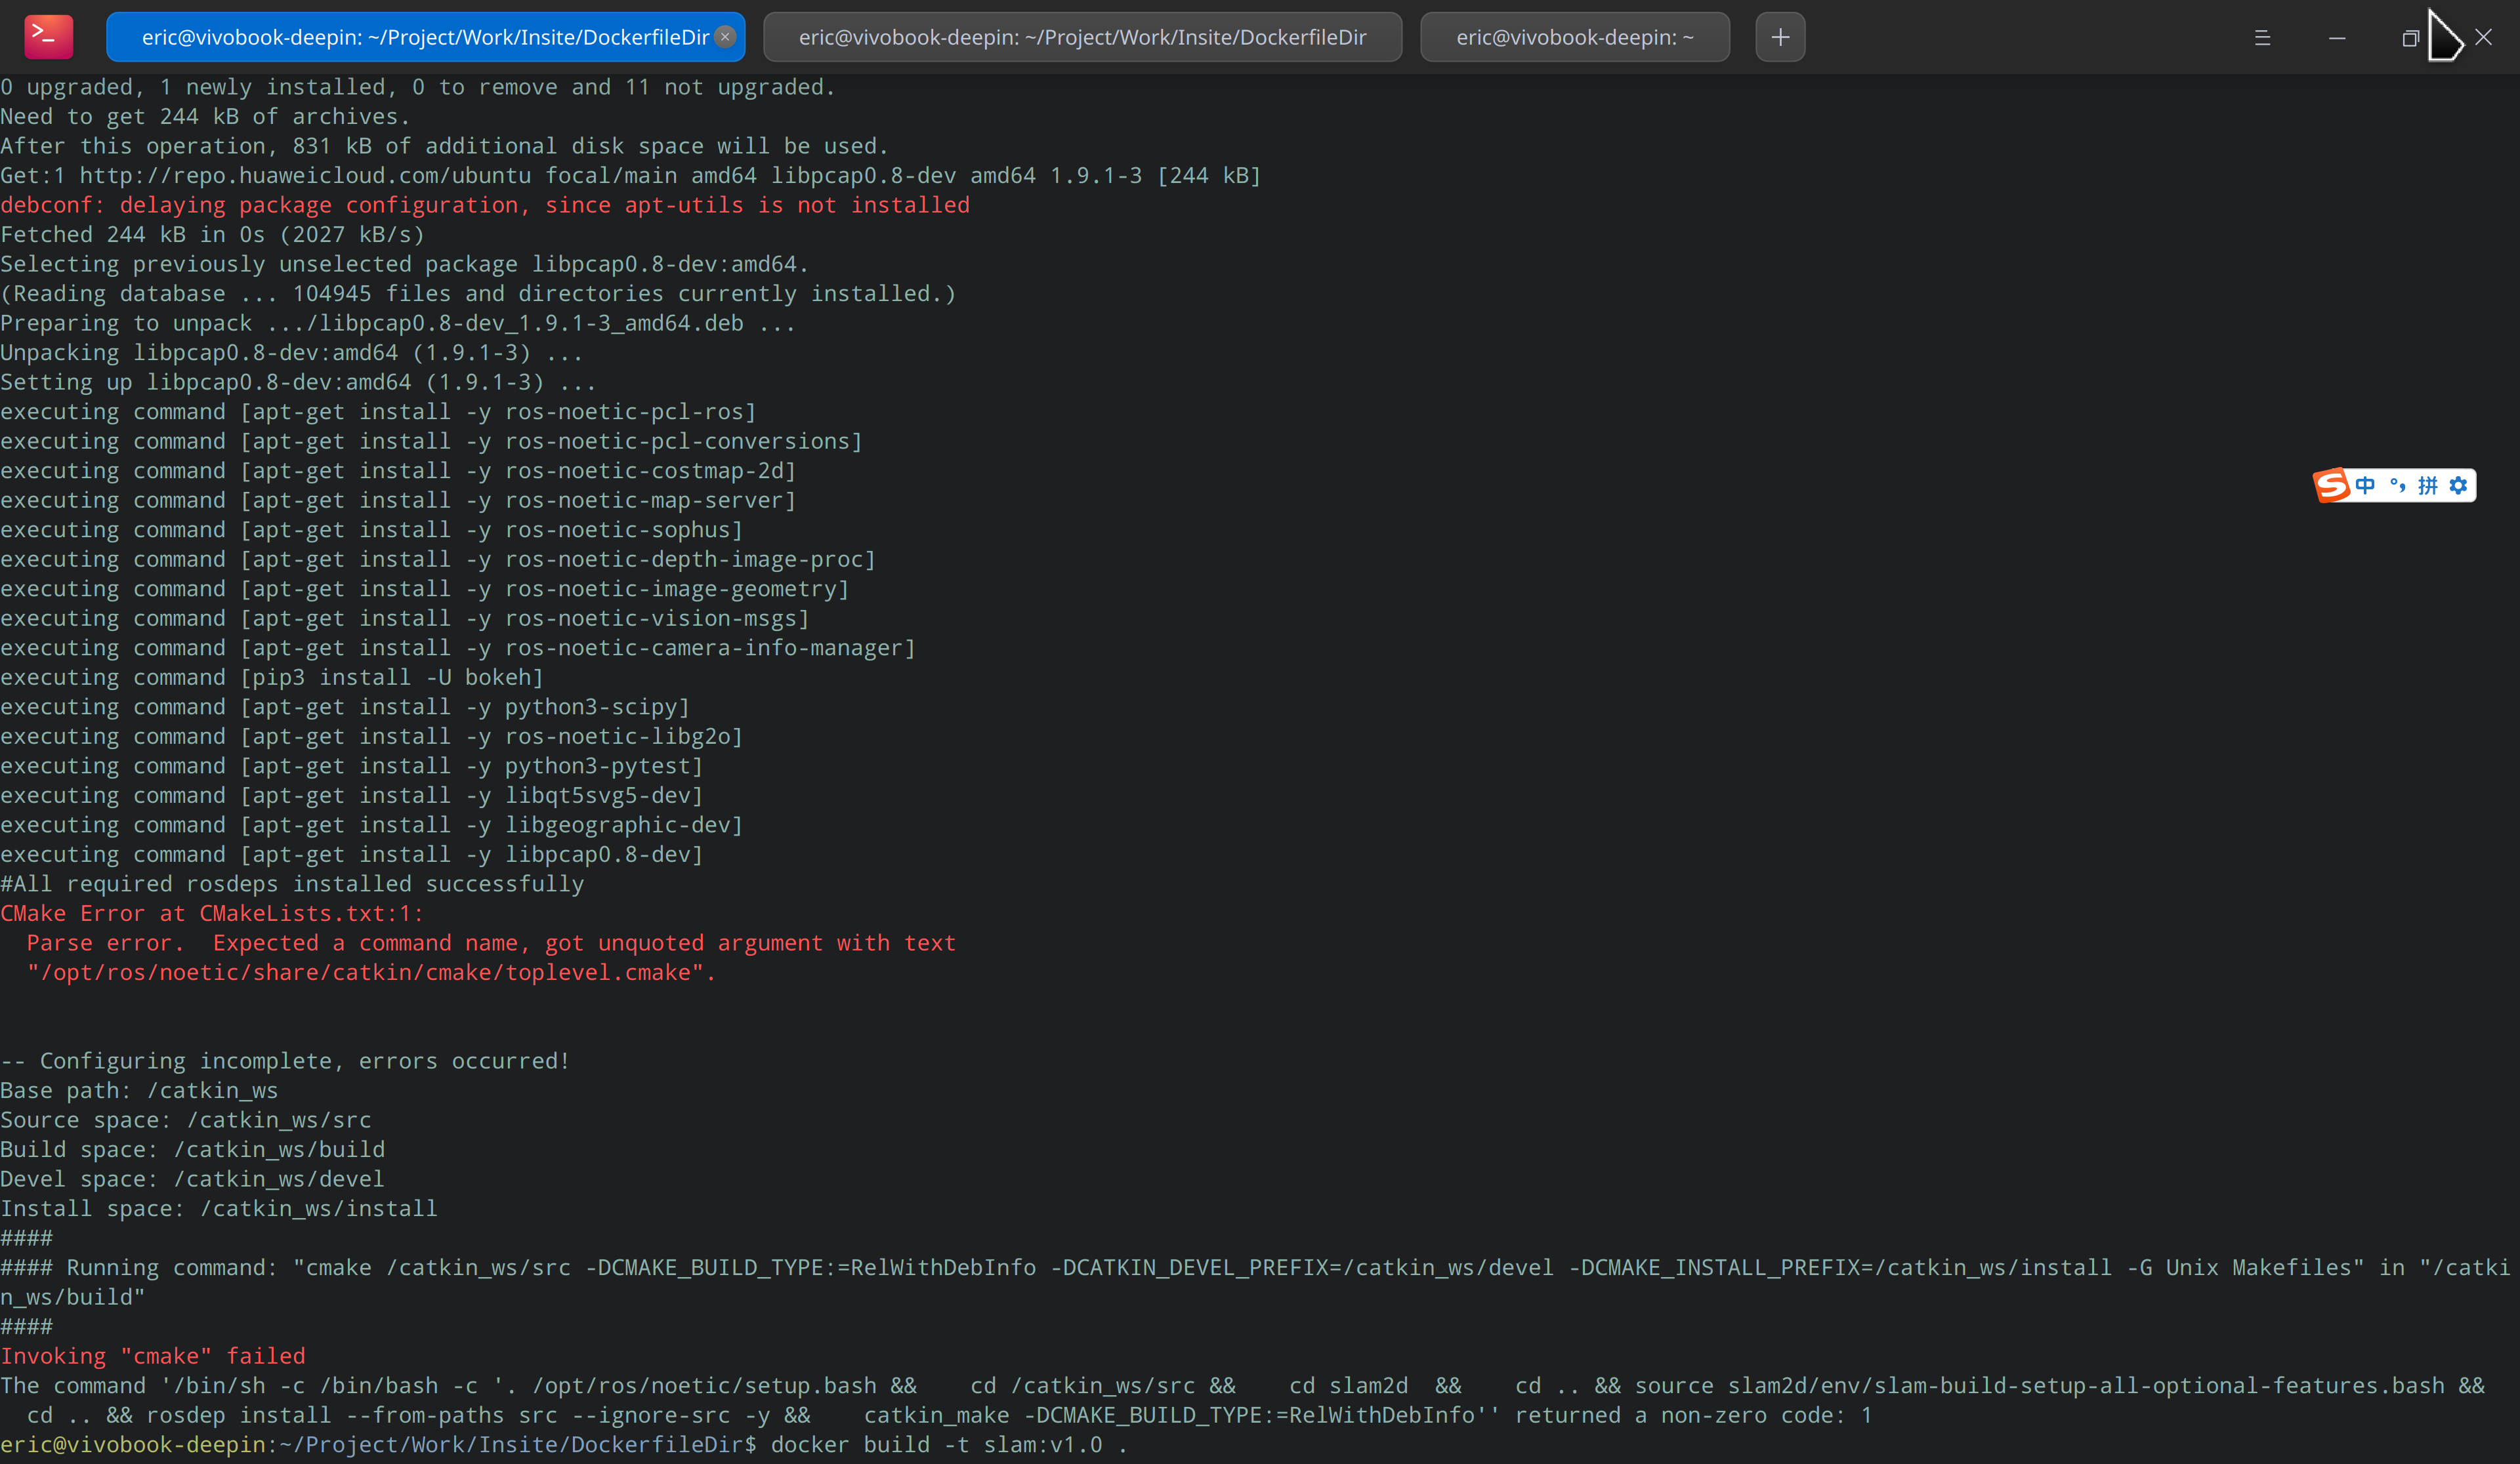
Task: Toggle Chinese/English mode via 中 button
Action: 2365,485
